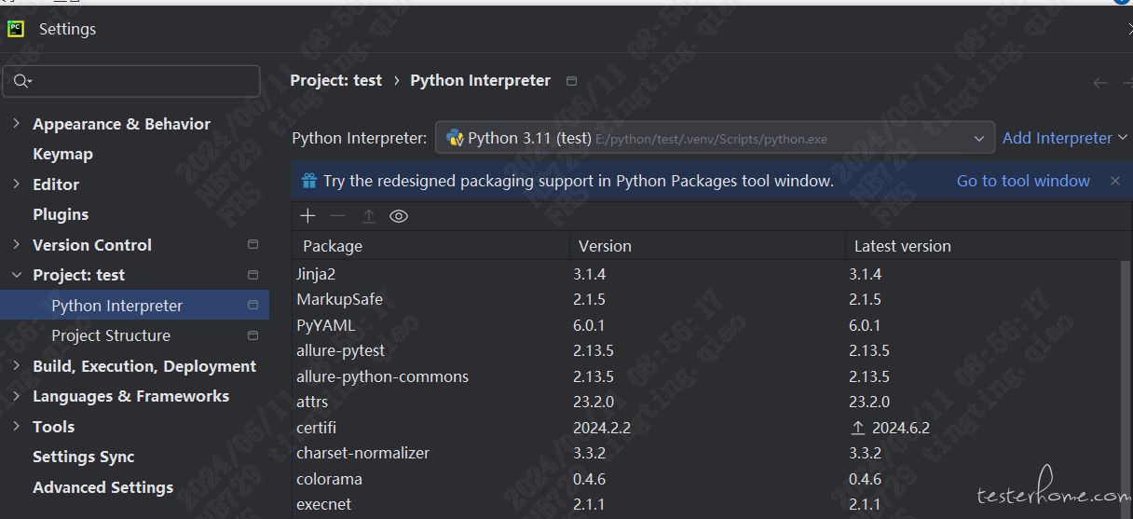Click the Python logo icon in the interpreter field
The height and width of the screenshot is (519, 1133).
point(456,138)
